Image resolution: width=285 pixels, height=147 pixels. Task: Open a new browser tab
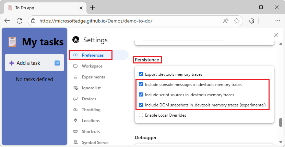93,8
